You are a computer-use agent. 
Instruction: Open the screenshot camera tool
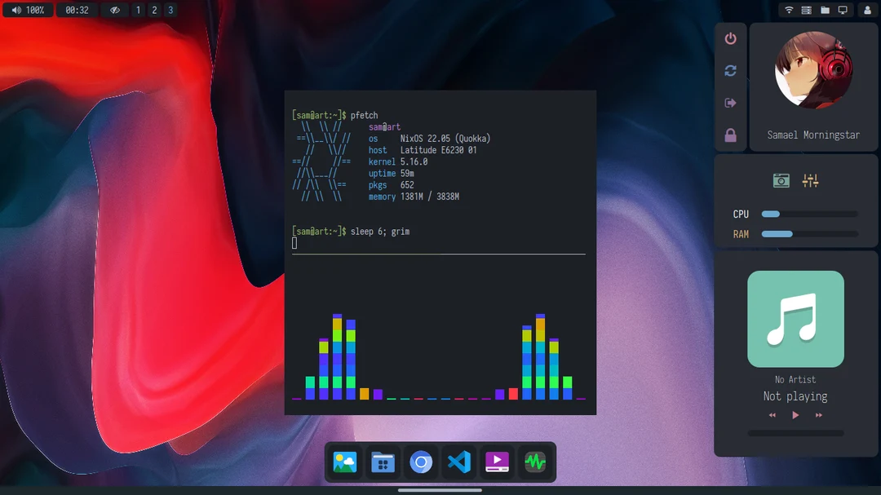click(x=781, y=180)
